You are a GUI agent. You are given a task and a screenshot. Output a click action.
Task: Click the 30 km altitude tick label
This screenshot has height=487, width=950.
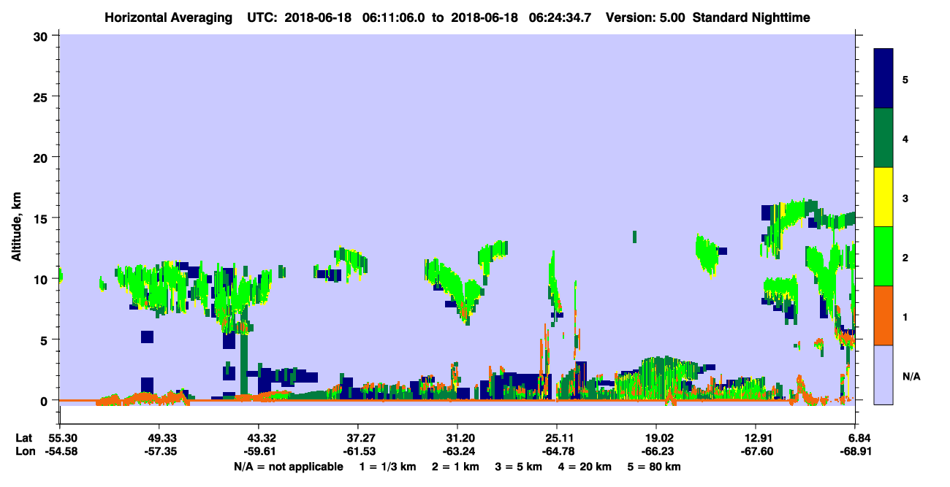[x=42, y=36]
